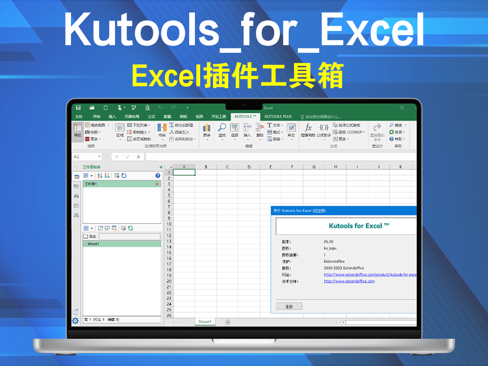Open the www.extendoffice.com support link
Image resolution: width=488 pixels, height=366 pixels.
pos(349,281)
